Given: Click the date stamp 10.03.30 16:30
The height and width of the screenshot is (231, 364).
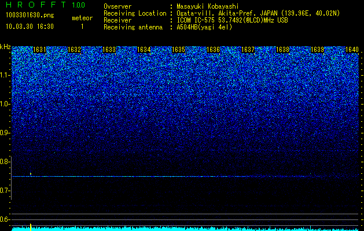Looking at the screenshot, I should [30, 27].
